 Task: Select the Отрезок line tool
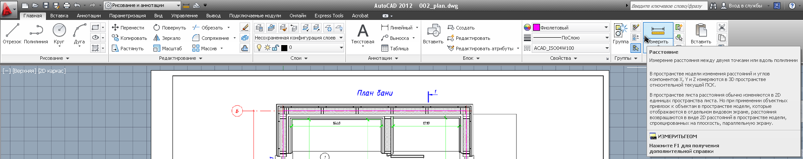coord(12,33)
